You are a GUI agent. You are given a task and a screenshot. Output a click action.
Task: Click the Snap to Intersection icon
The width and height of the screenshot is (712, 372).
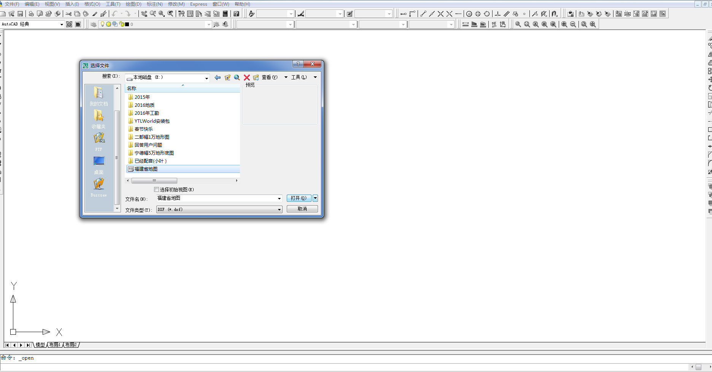pyautogui.click(x=440, y=14)
